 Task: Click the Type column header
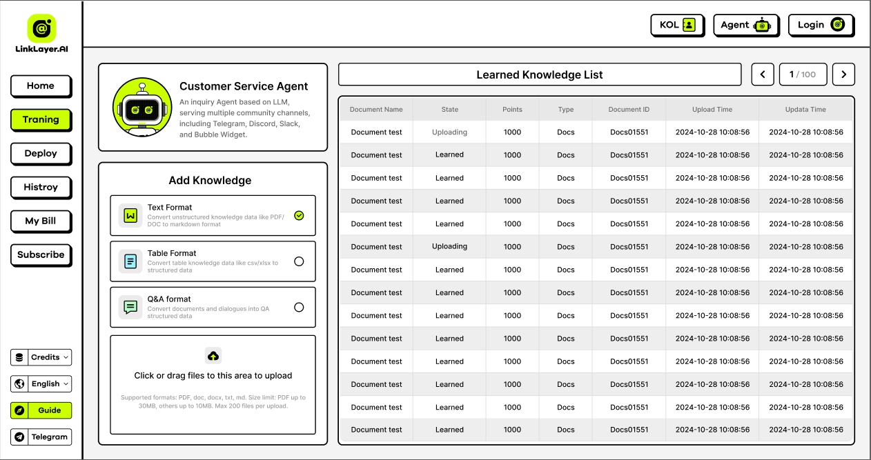pos(566,110)
